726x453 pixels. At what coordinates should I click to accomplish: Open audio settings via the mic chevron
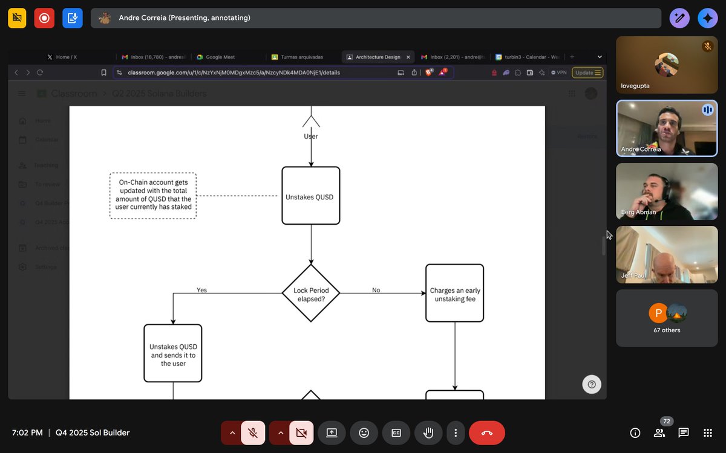pos(232,432)
